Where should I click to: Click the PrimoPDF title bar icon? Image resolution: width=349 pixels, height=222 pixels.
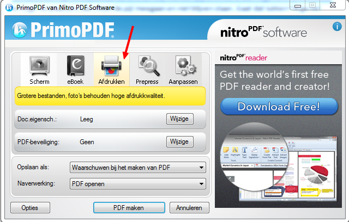[x=9, y=8]
